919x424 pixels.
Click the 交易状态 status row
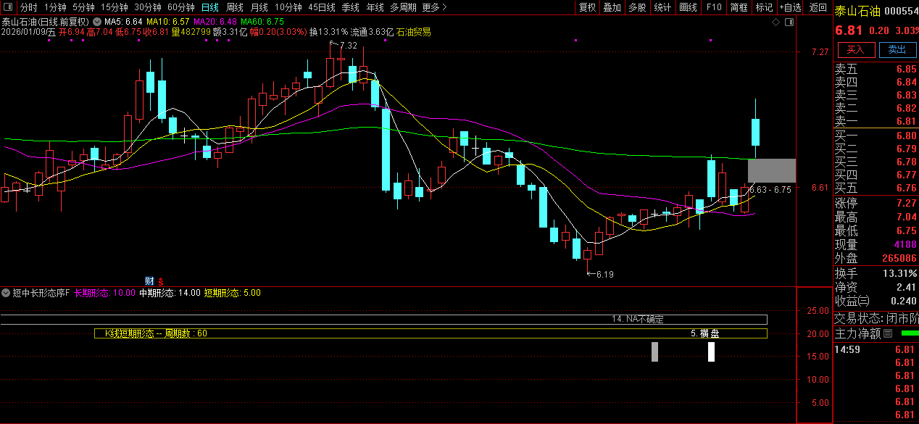tap(876, 318)
